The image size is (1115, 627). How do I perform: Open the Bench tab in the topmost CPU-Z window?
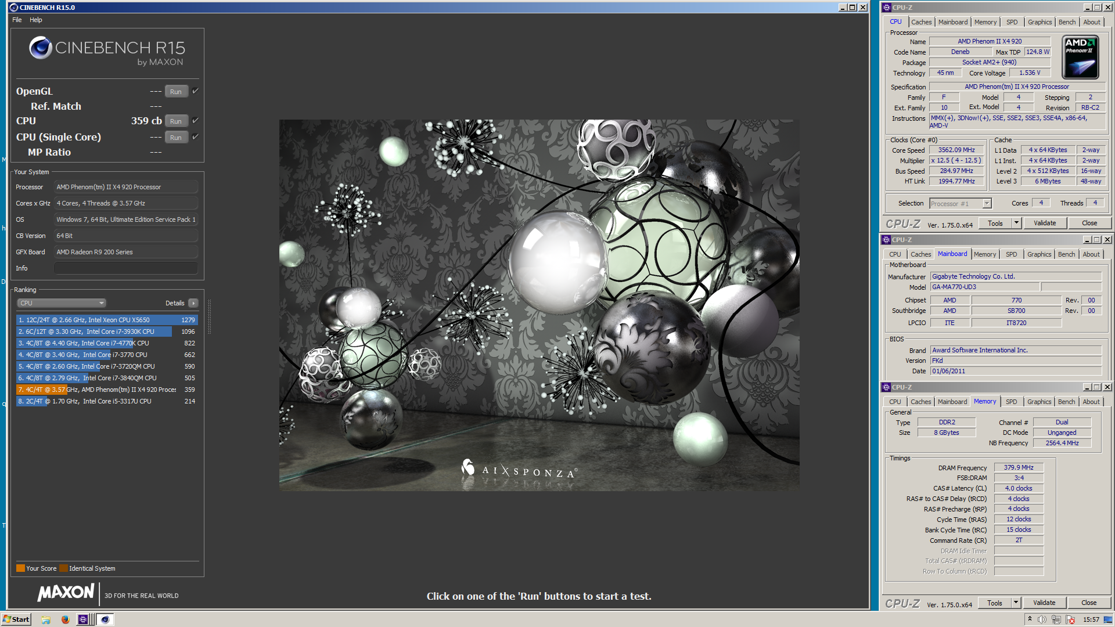(1067, 22)
